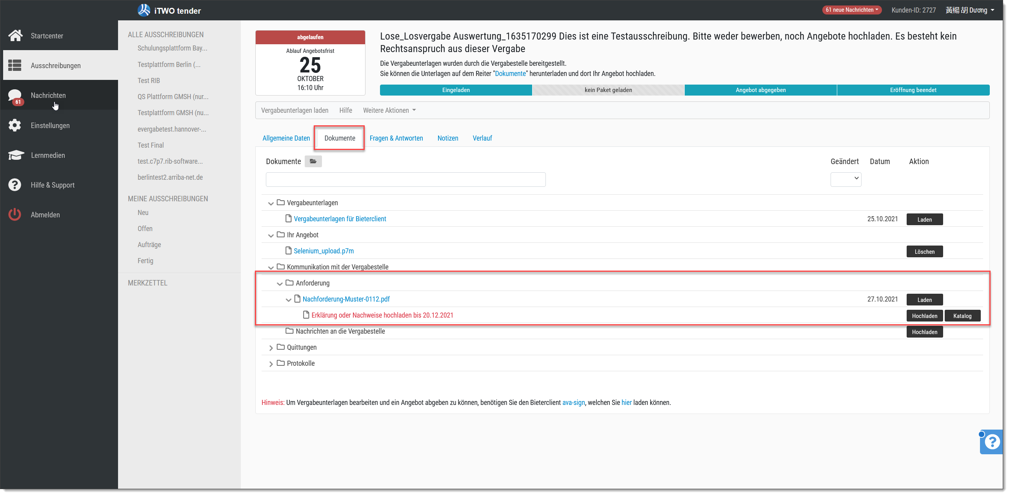This screenshot has width=1009, height=495.
Task: Open Nachforderung-Muster-0112.pdf link
Action: [346, 299]
